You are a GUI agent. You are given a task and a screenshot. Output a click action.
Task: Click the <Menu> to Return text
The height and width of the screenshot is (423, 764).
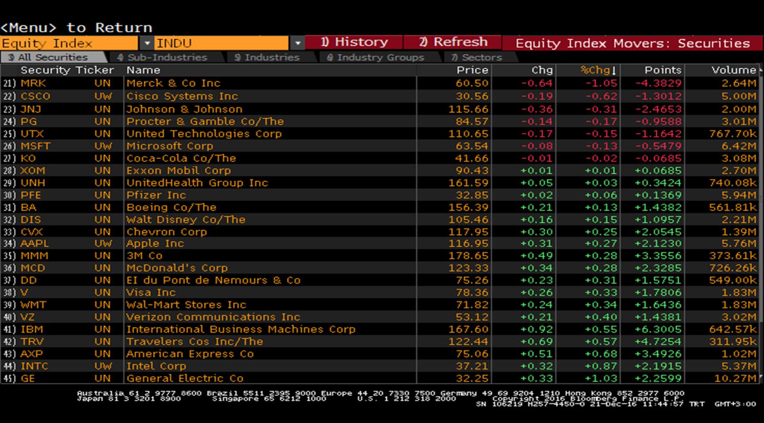click(76, 28)
